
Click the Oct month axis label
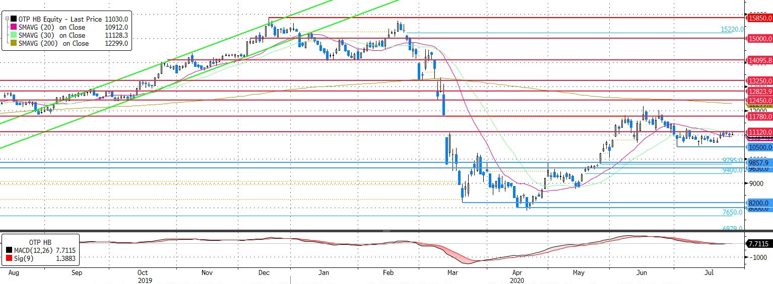(x=144, y=272)
